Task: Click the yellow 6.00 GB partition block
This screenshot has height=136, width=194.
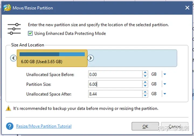Action: click(52, 58)
